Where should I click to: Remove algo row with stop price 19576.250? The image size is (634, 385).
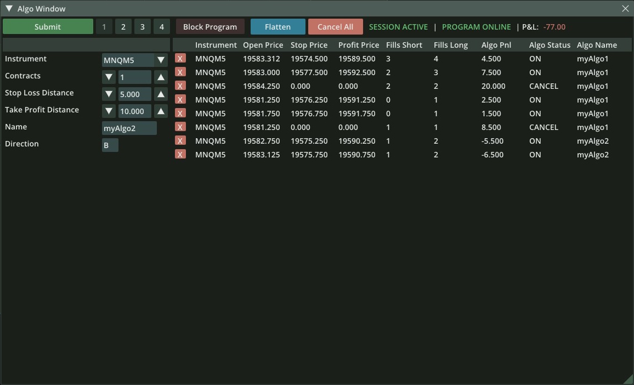[180, 100]
